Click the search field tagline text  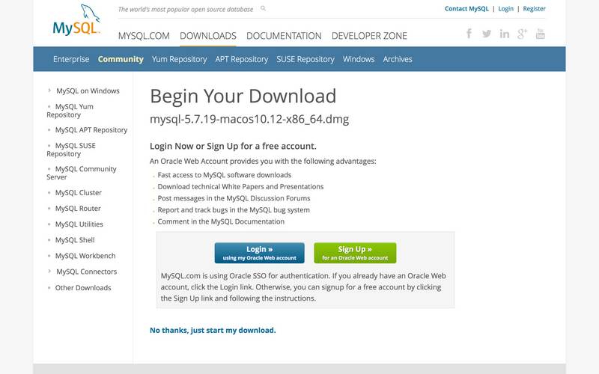(185, 9)
